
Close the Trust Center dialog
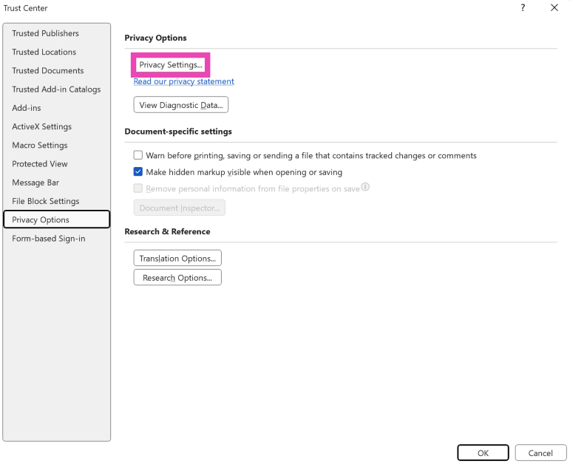pyautogui.click(x=554, y=8)
